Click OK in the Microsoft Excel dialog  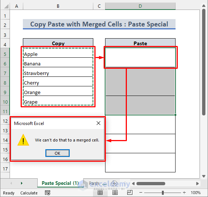(58, 153)
